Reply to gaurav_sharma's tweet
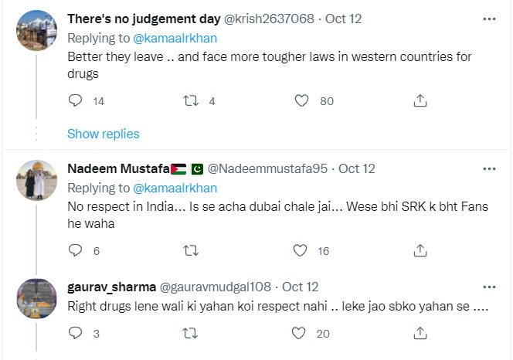The height and width of the screenshot is (360, 513). (75, 333)
